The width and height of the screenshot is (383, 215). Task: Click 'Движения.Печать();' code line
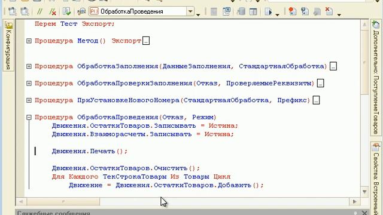click(x=89, y=151)
